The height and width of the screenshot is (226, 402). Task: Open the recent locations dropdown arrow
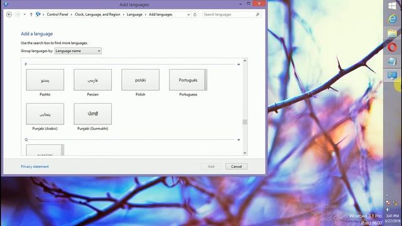click(24, 14)
